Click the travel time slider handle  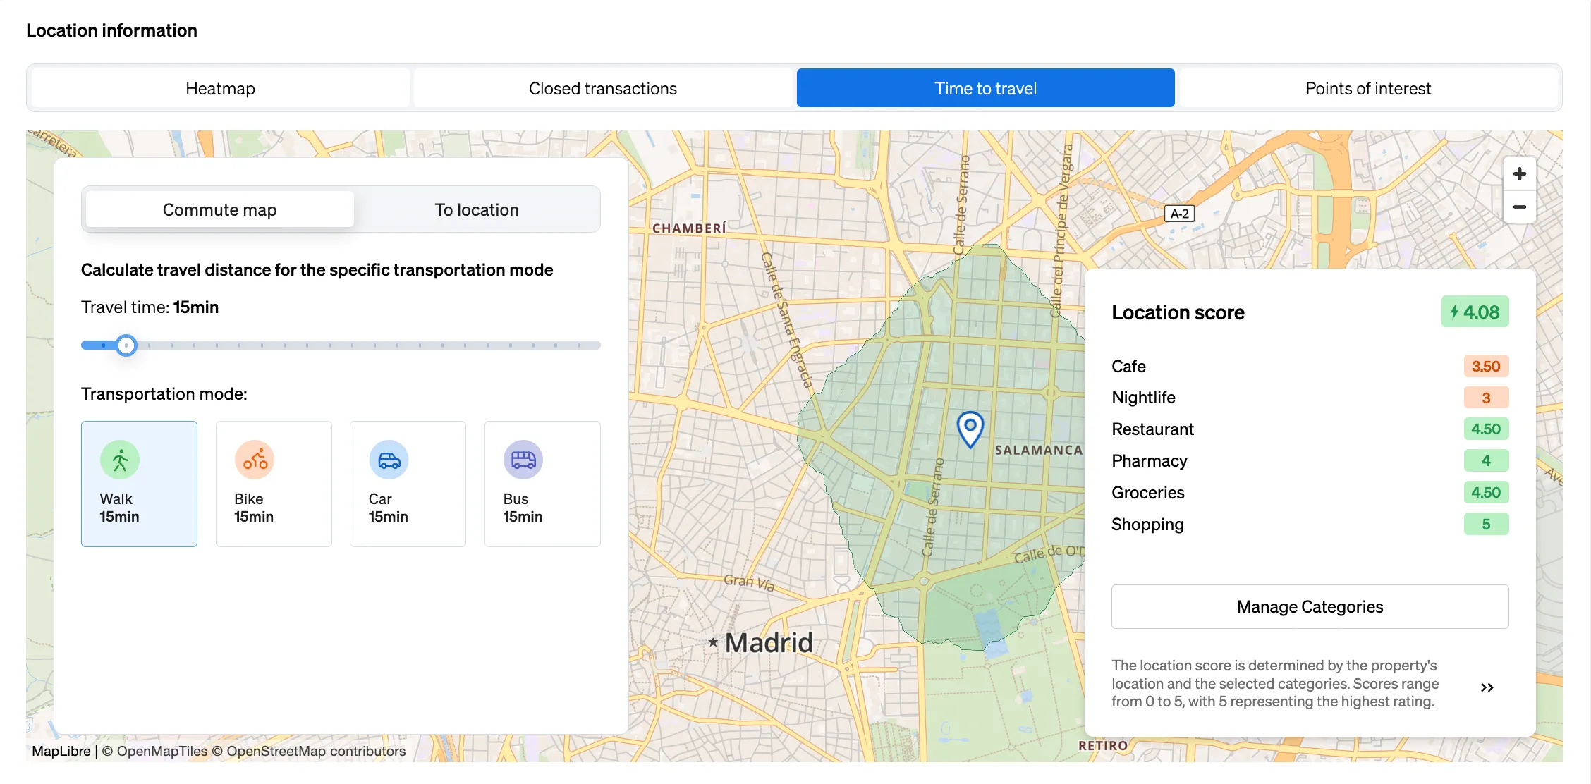[126, 345]
